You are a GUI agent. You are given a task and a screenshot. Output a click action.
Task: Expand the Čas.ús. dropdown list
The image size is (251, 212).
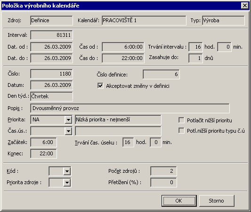click(68, 131)
